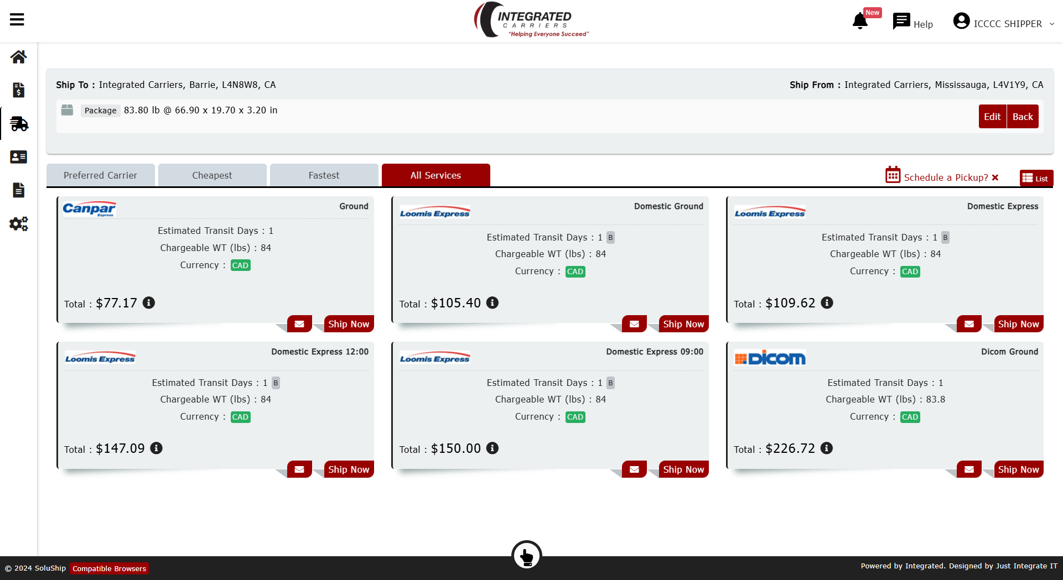
Task: Ship Now with Loomis Domestic Ground
Action: pos(683,324)
